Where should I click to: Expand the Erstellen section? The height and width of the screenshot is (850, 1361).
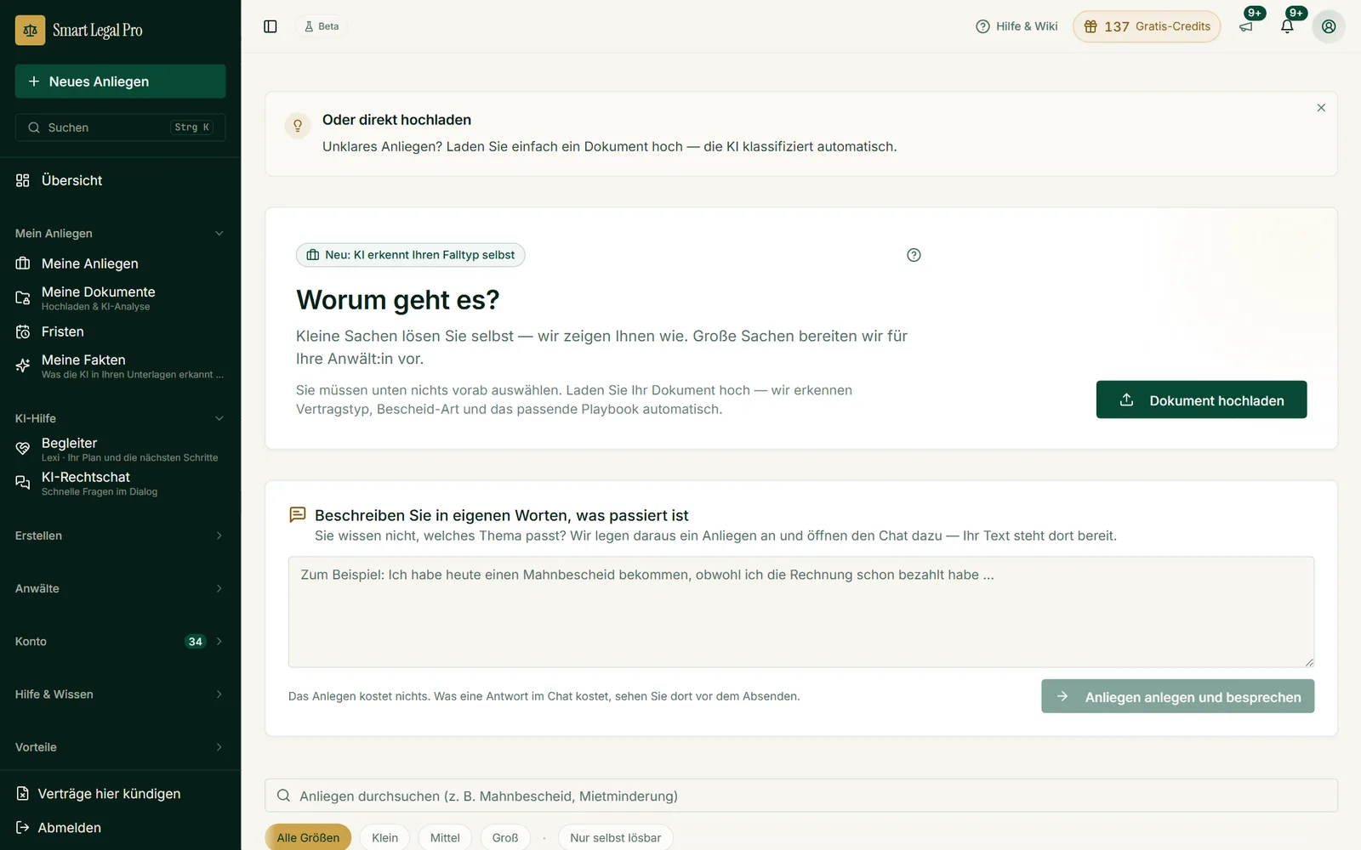point(120,535)
